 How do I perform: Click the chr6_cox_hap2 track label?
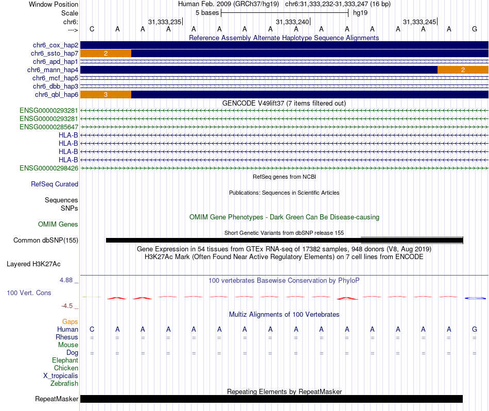coord(56,45)
